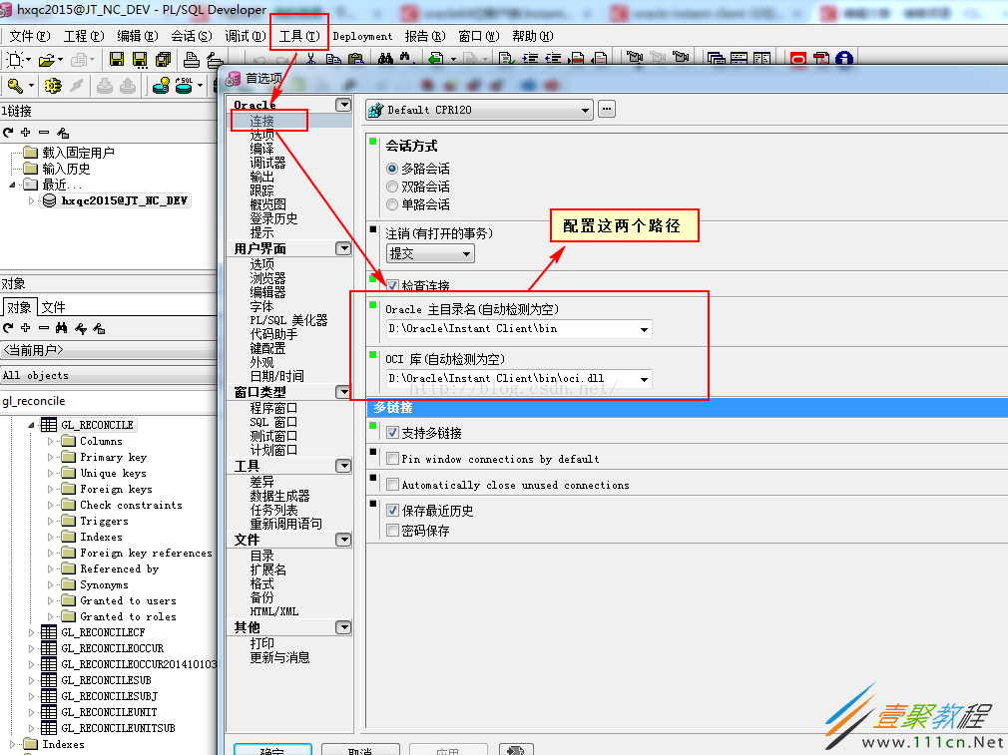Open the Deployment menu
This screenshot has height=755, width=1008.
click(362, 36)
